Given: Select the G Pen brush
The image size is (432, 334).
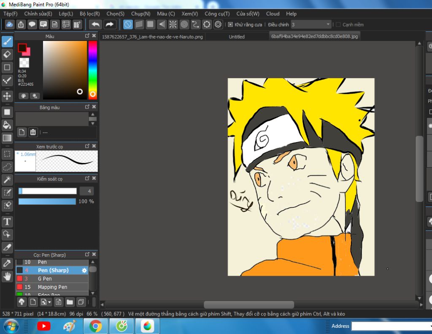Looking at the screenshot, I should [x=52, y=279].
